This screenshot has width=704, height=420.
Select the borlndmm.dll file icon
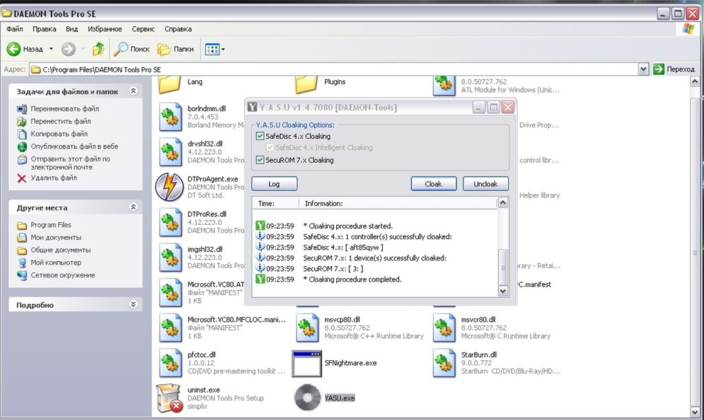170,117
